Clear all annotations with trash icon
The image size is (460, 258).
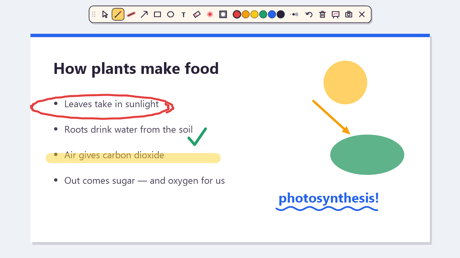point(322,14)
